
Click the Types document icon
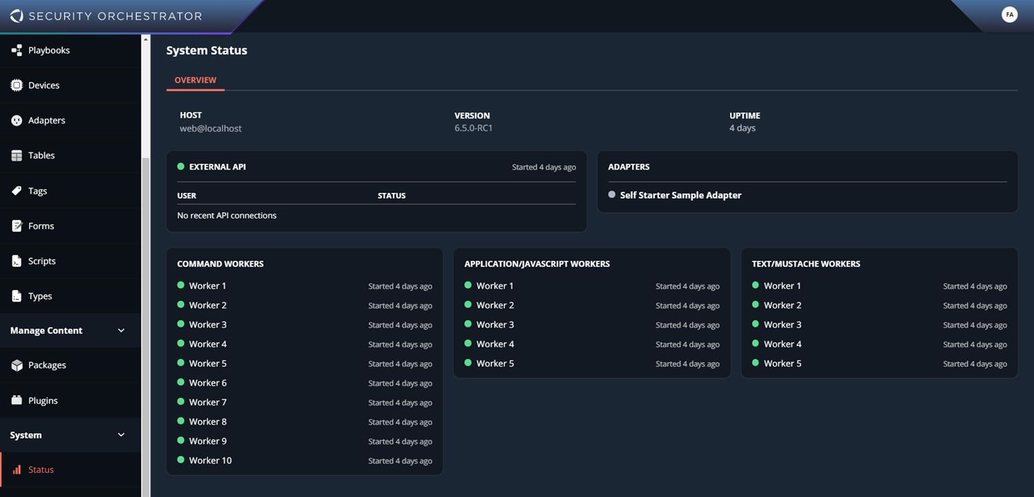[x=17, y=296]
